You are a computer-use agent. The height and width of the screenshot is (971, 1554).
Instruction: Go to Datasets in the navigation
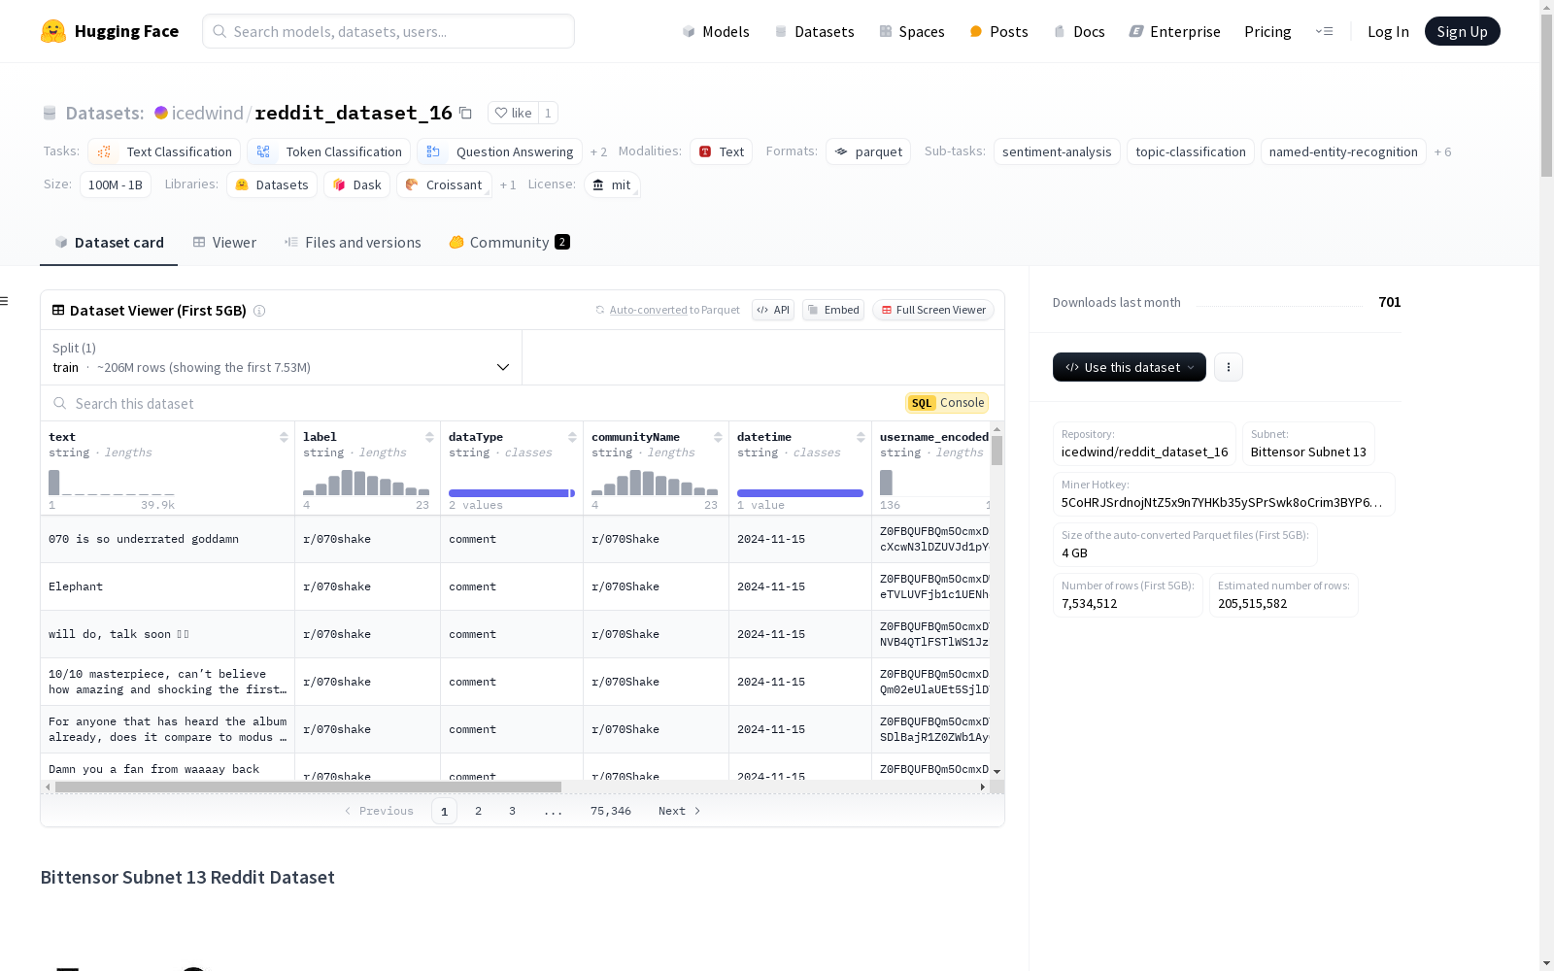click(814, 31)
